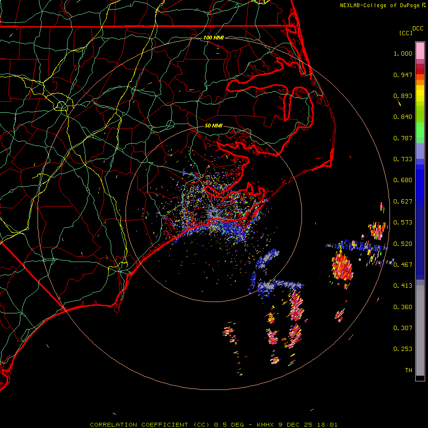The image size is (428, 428).
Task: Click the DCC label above the color scale
Action: coord(418,29)
